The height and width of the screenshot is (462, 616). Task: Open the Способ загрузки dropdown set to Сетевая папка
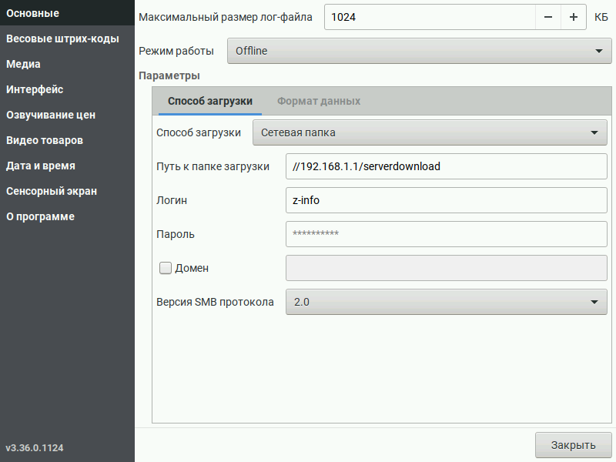(430, 132)
